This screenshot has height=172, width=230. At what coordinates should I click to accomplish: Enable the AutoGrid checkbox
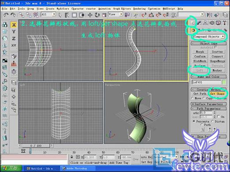[x=216, y=47]
